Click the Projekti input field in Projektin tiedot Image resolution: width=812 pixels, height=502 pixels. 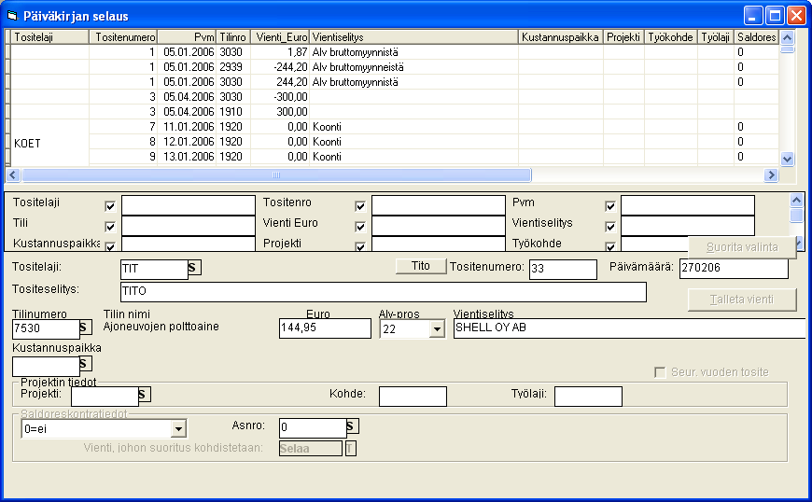pyautogui.click(x=105, y=397)
